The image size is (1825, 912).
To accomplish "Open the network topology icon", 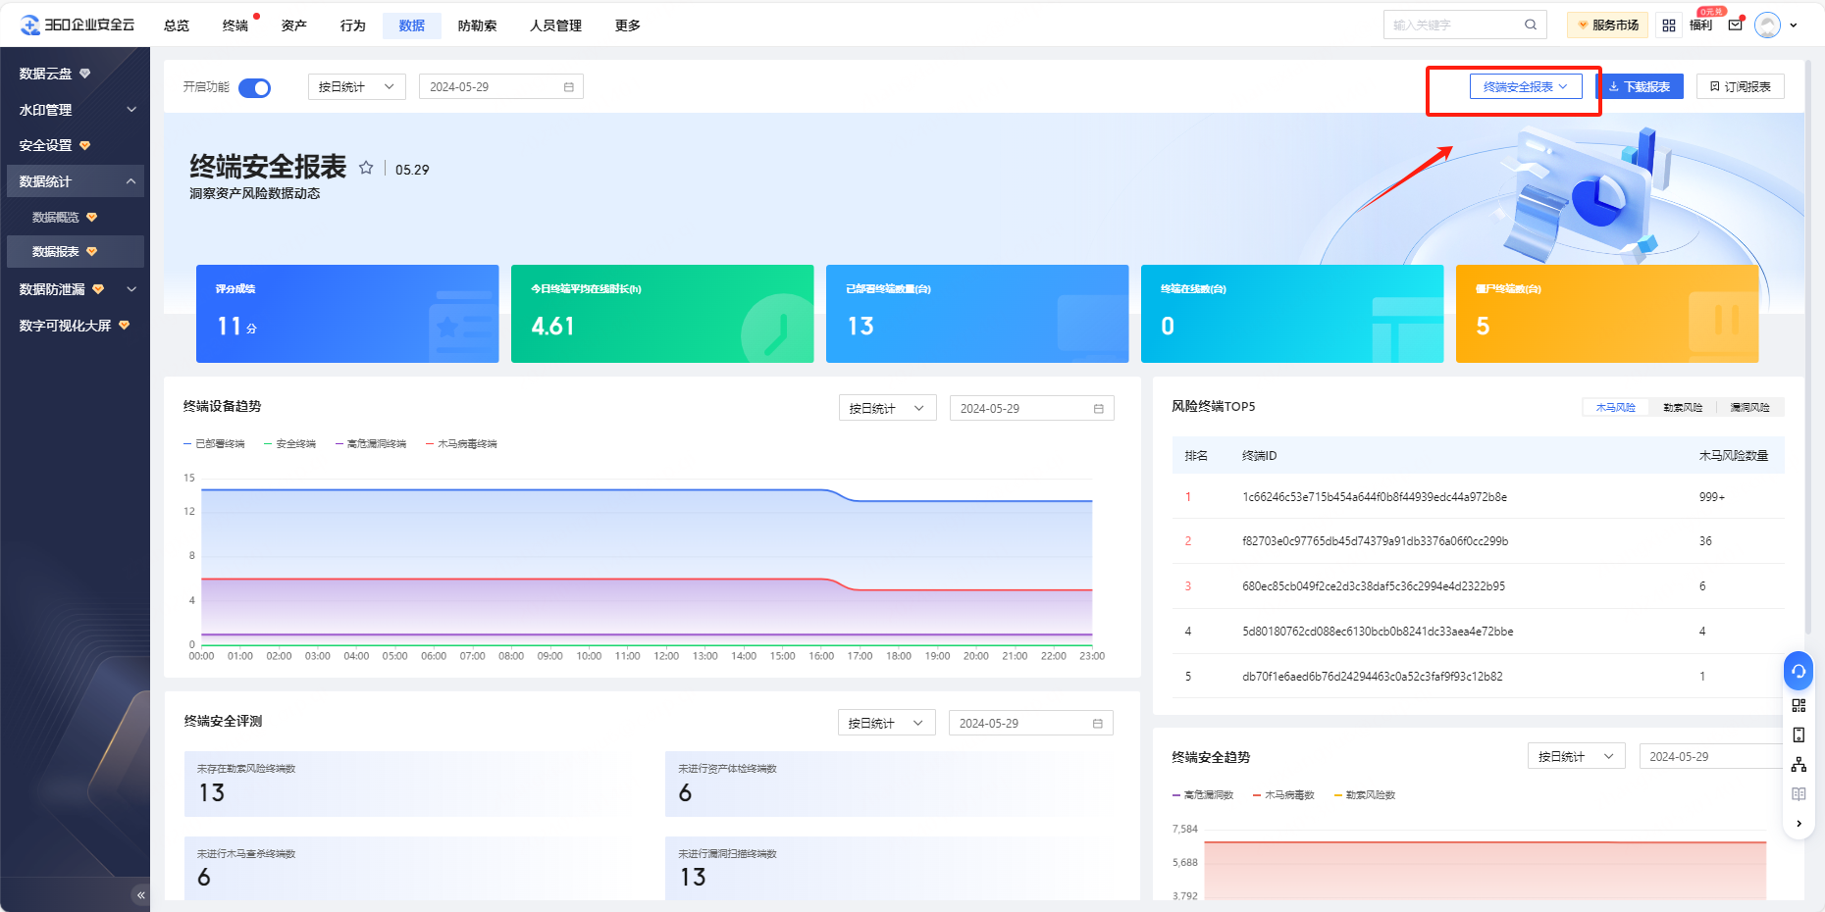I will 1799,765.
